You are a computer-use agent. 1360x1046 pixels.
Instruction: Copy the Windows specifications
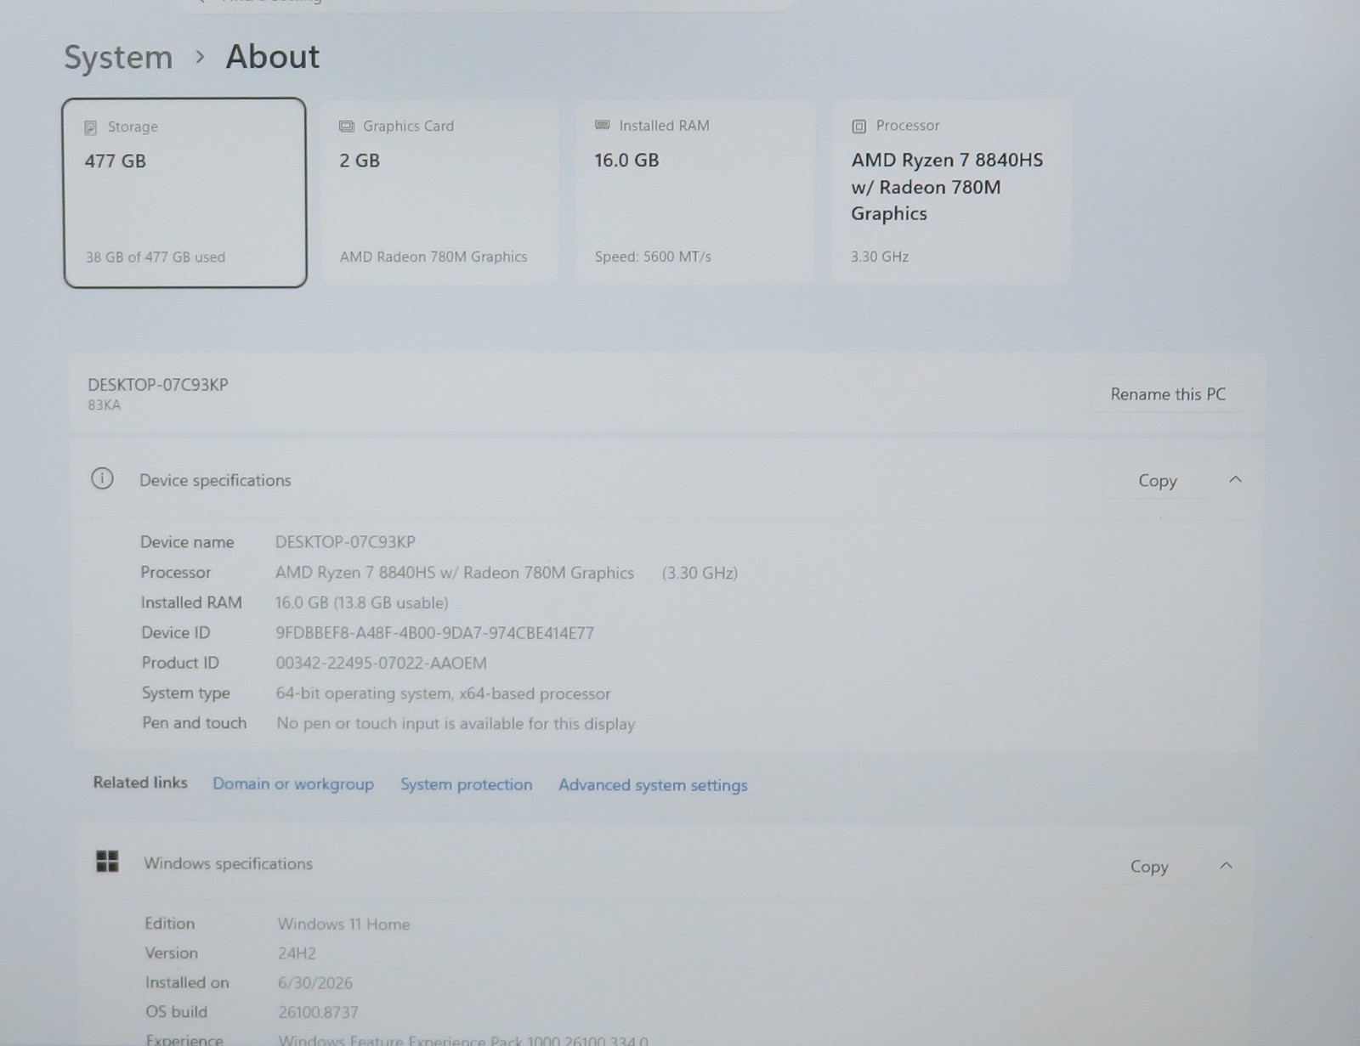tap(1148, 867)
